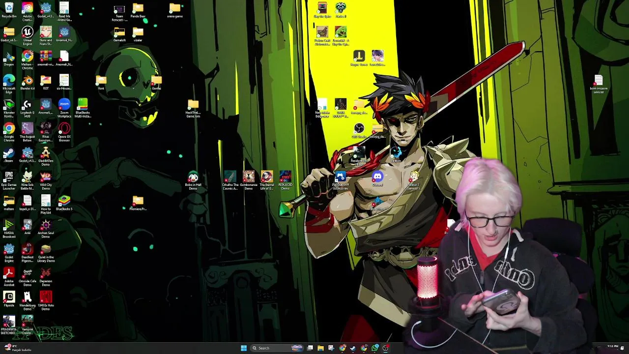This screenshot has height=354, width=629.
Task: Select the Gameloft folder
Action: [x=119, y=34]
